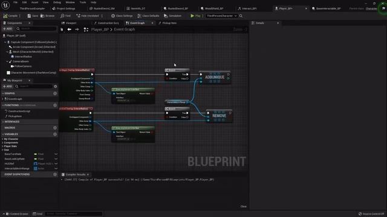Add a new variable with plus icon
Screen dimensions: 387x217
tap(55, 134)
